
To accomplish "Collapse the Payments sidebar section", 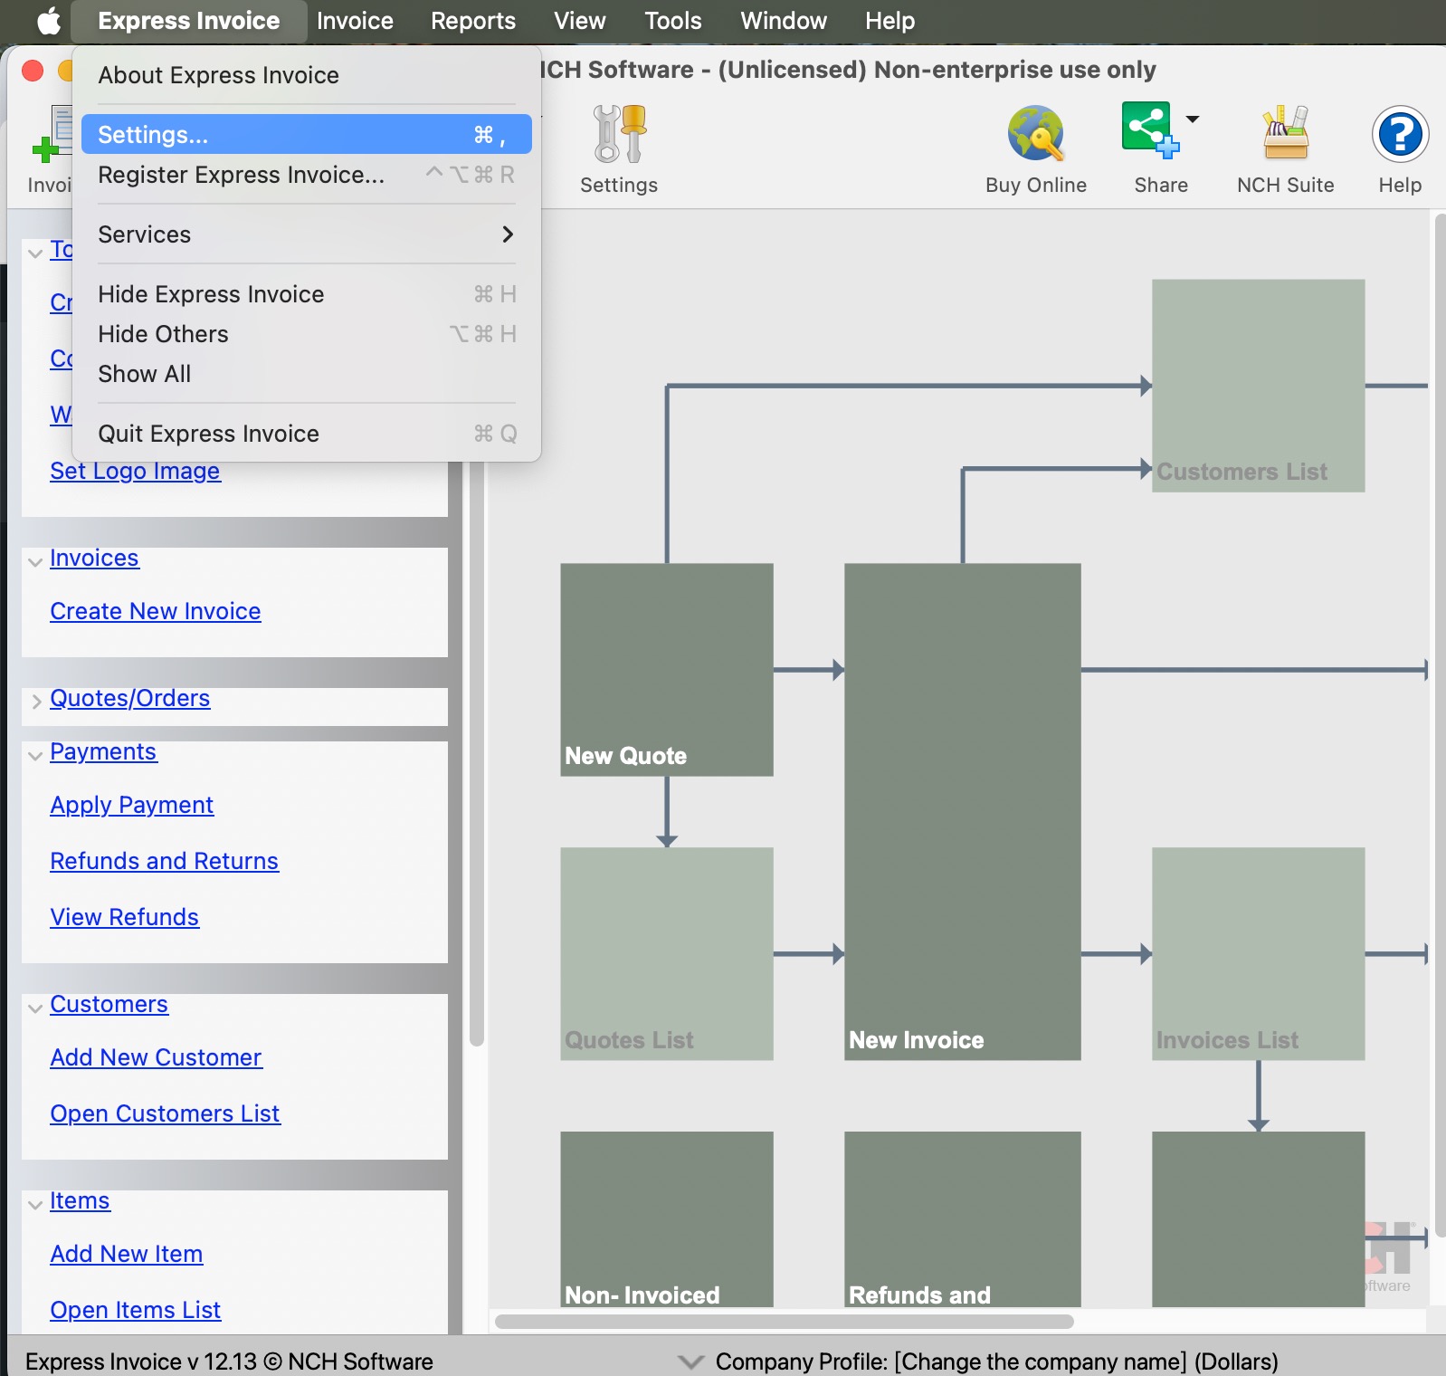I will [x=36, y=755].
